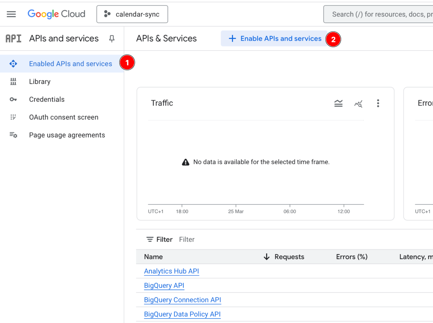This screenshot has height=323, width=433.
Task: Click the Page usage agreements settings icon
Action: [x=13, y=135]
